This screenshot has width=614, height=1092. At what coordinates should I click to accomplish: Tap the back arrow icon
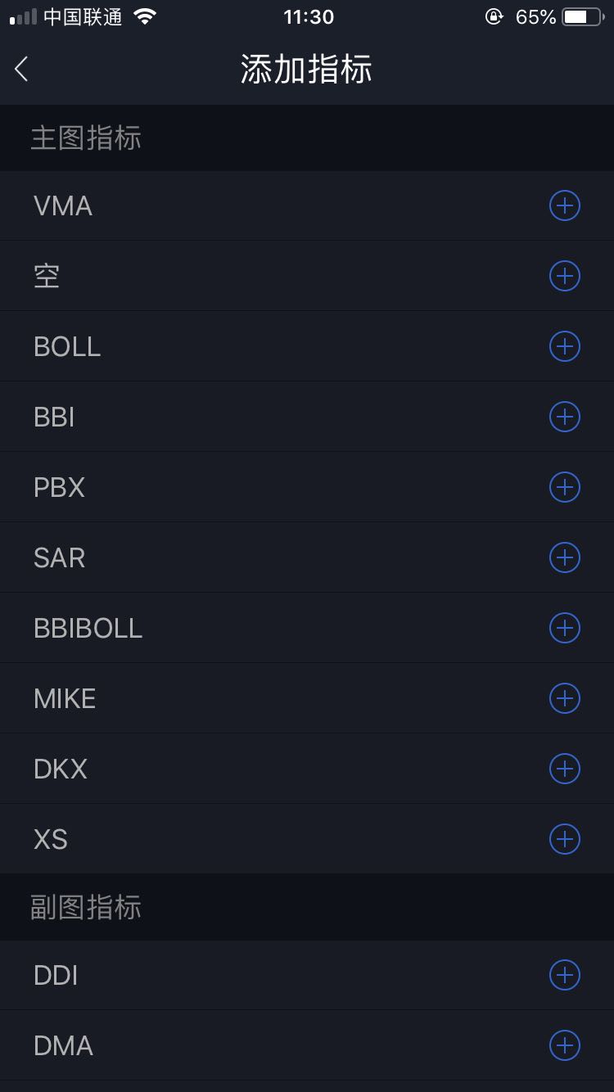click(x=22, y=70)
